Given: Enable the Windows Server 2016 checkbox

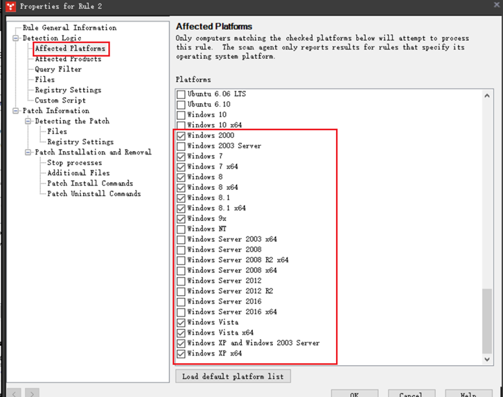Looking at the screenshot, I should pyautogui.click(x=181, y=301).
